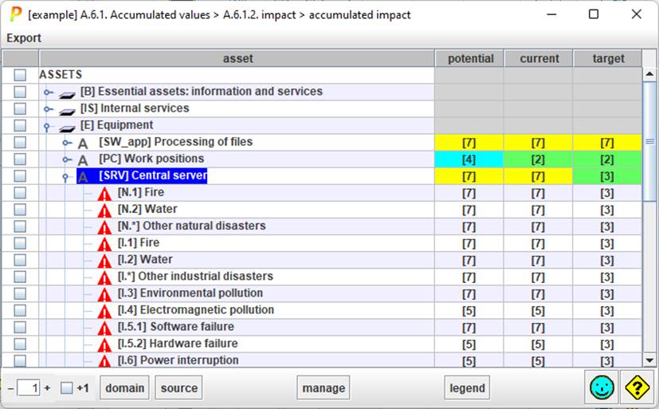
Task: Check the Equipment row checkbox
Action: (20, 125)
